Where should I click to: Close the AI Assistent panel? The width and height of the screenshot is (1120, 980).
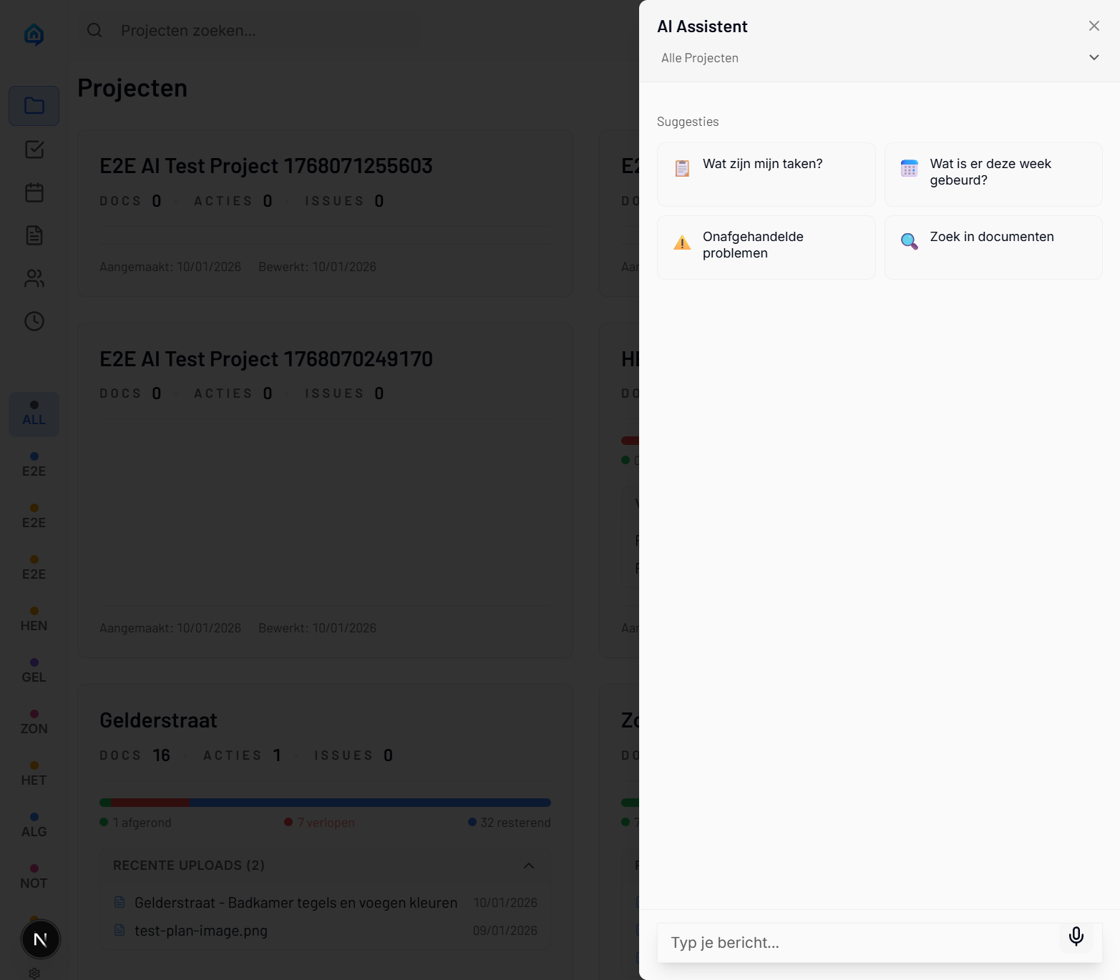[x=1094, y=26]
